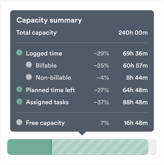Select the Free capacity label

point(45,123)
